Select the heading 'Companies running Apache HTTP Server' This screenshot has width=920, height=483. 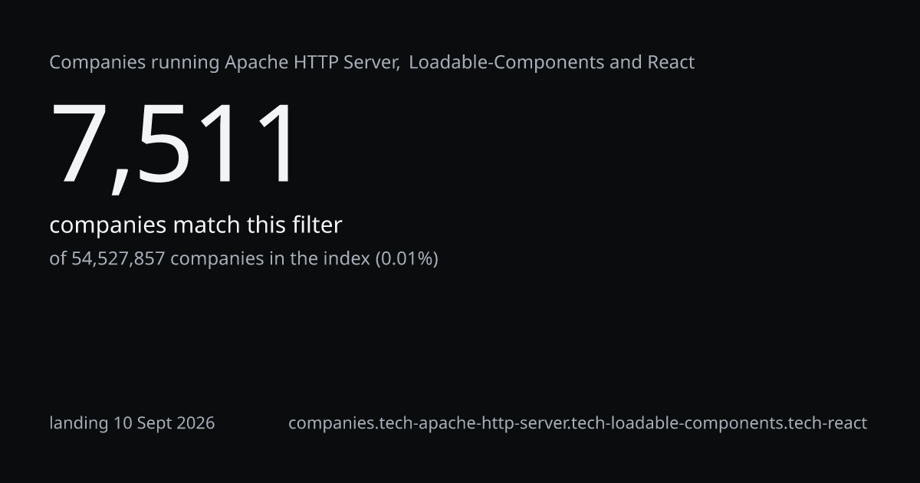coord(225,62)
